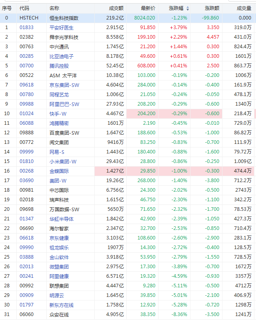Open stock code 00700 link
The height and width of the screenshot is (326, 256).
click(x=26, y=66)
